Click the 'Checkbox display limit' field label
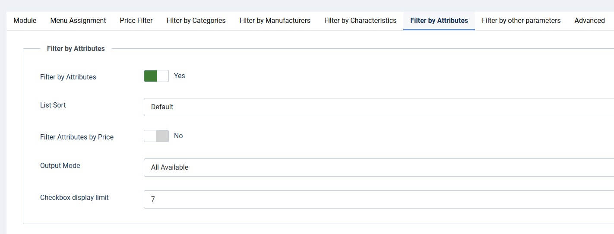 [x=74, y=197]
